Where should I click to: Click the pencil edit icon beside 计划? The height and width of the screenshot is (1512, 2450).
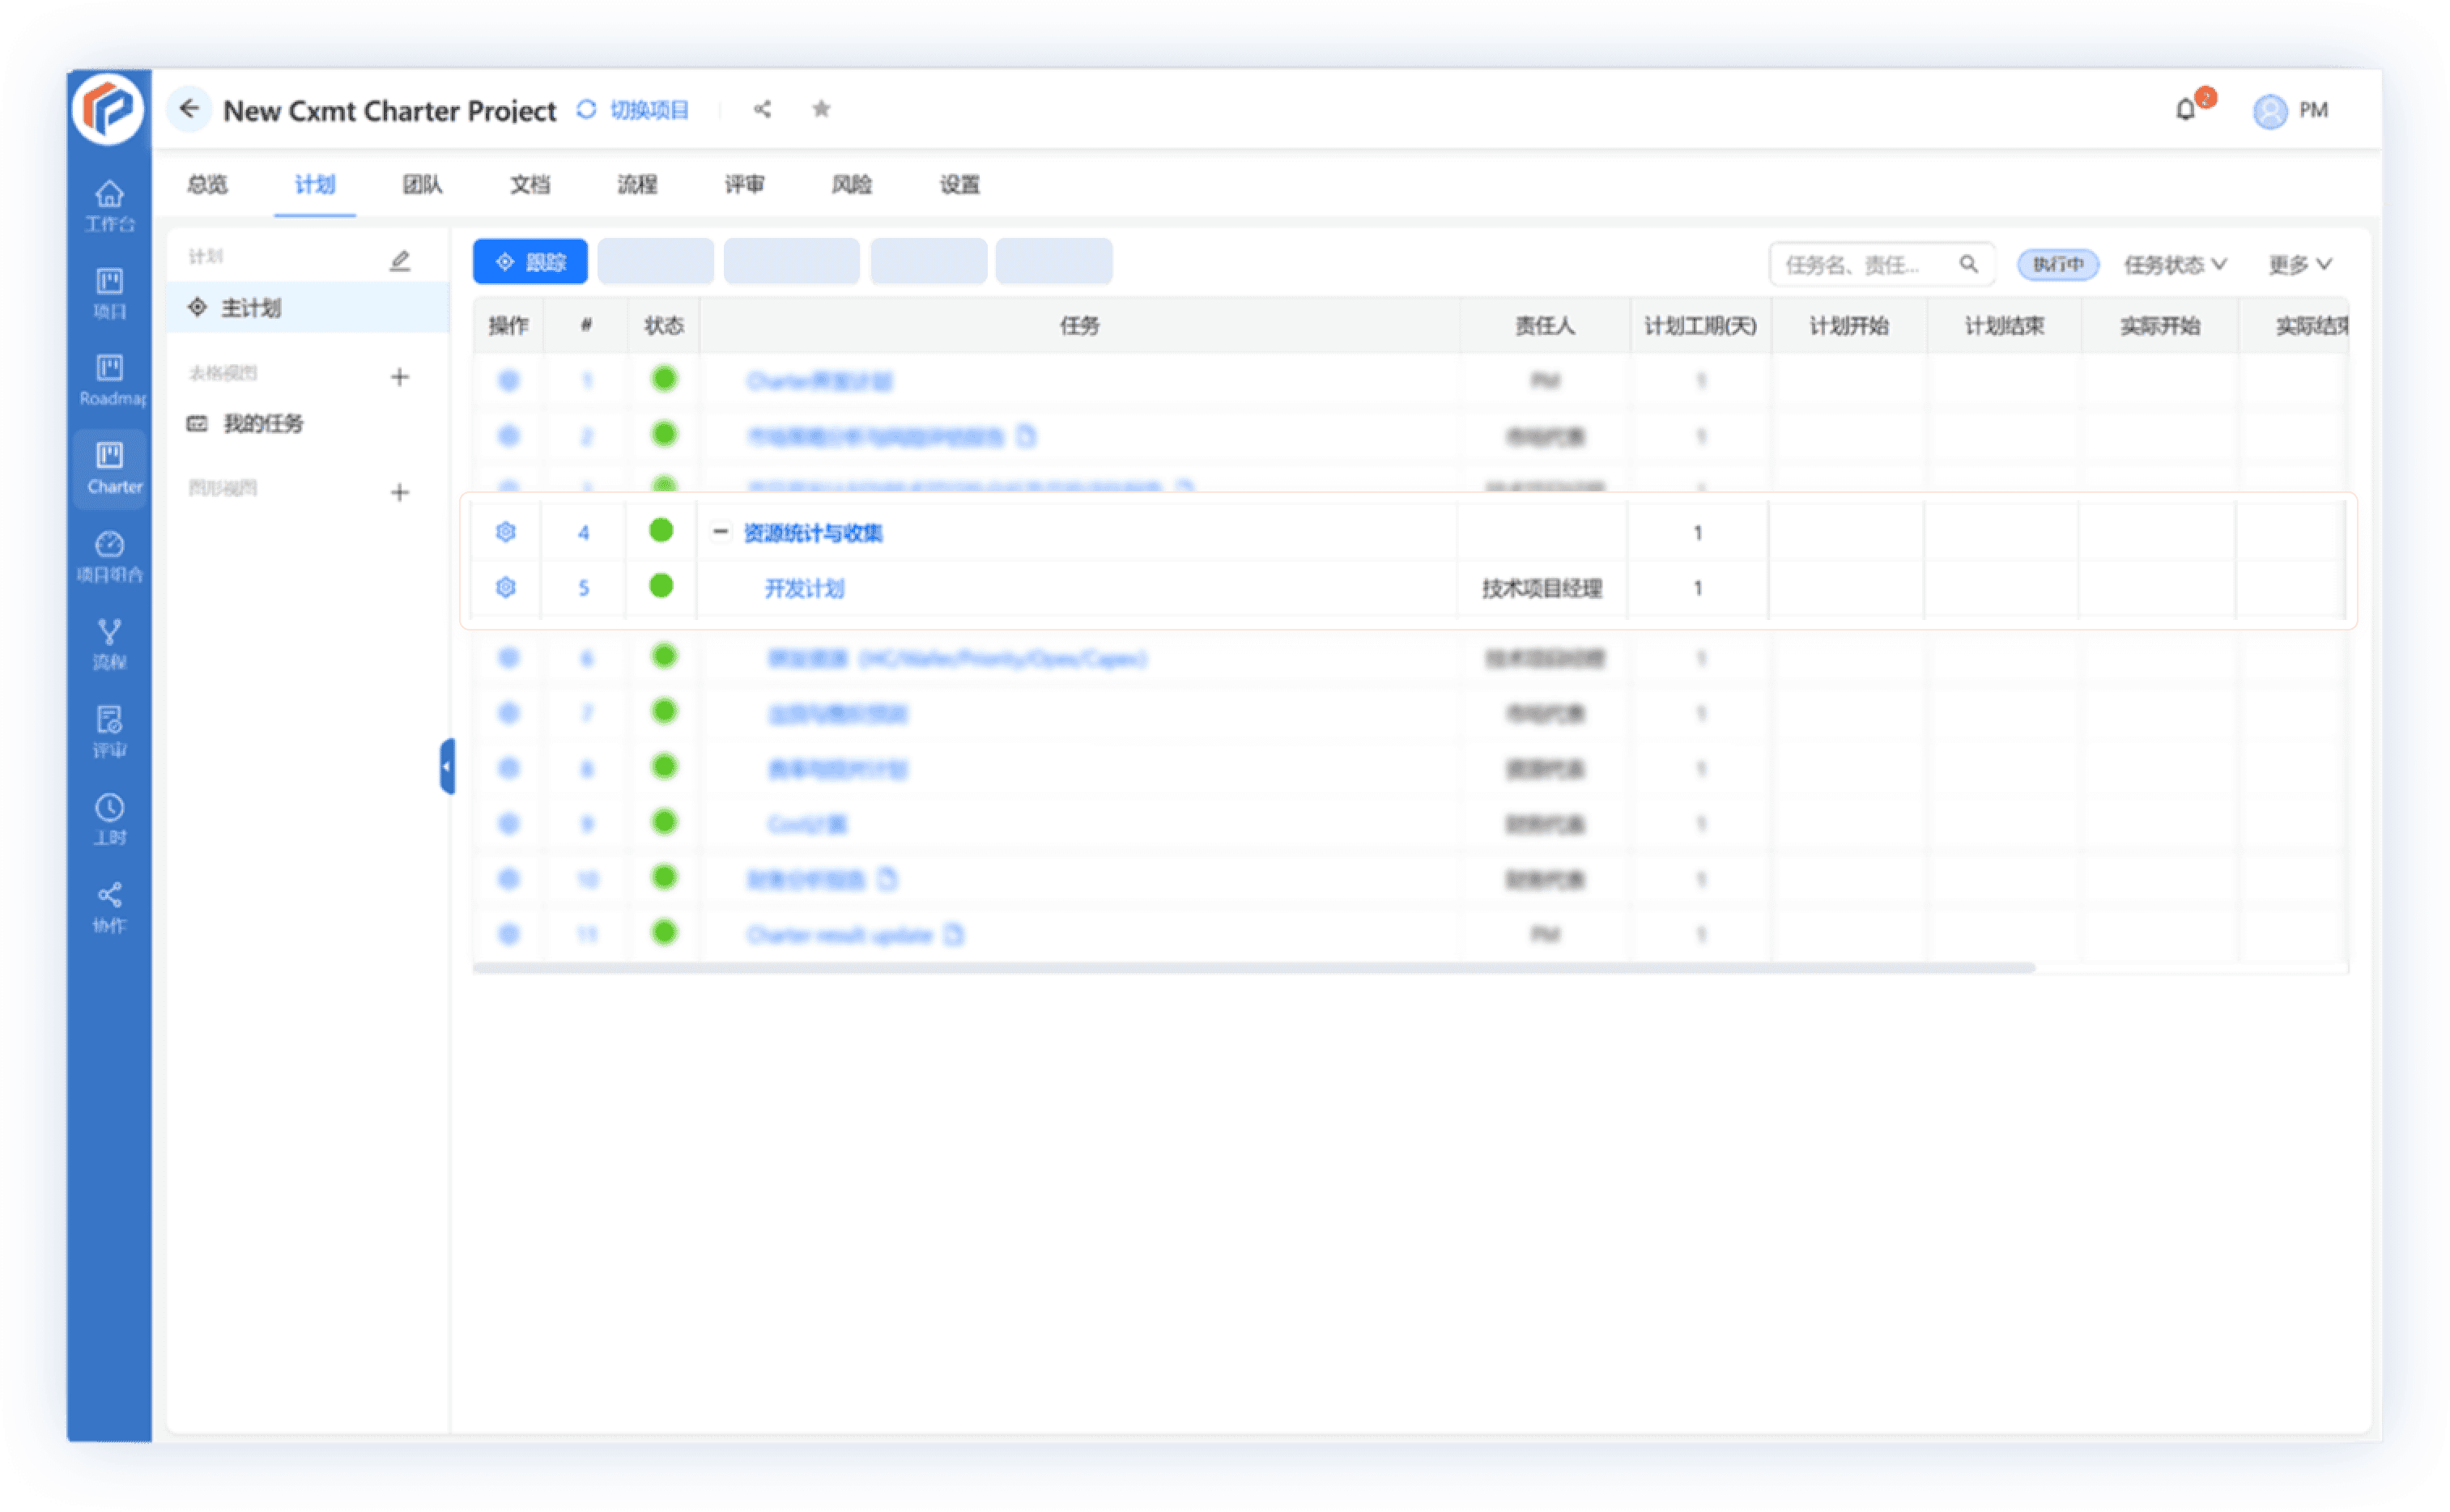pyautogui.click(x=400, y=261)
